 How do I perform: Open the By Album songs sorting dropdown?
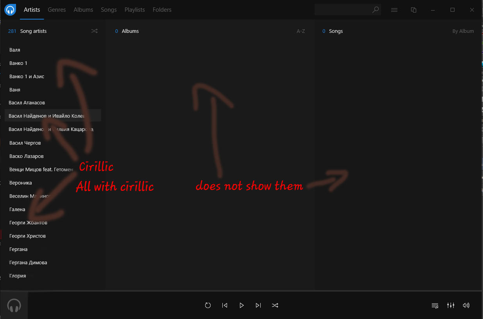point(463,31)
